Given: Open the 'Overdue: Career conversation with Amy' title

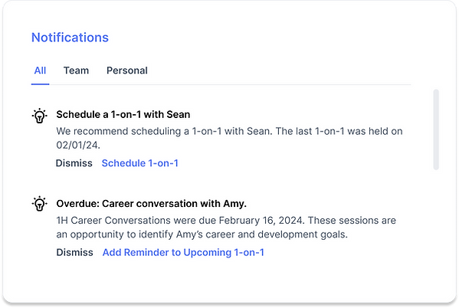Looking at the screenshot, I should click(x=152, y=204).
